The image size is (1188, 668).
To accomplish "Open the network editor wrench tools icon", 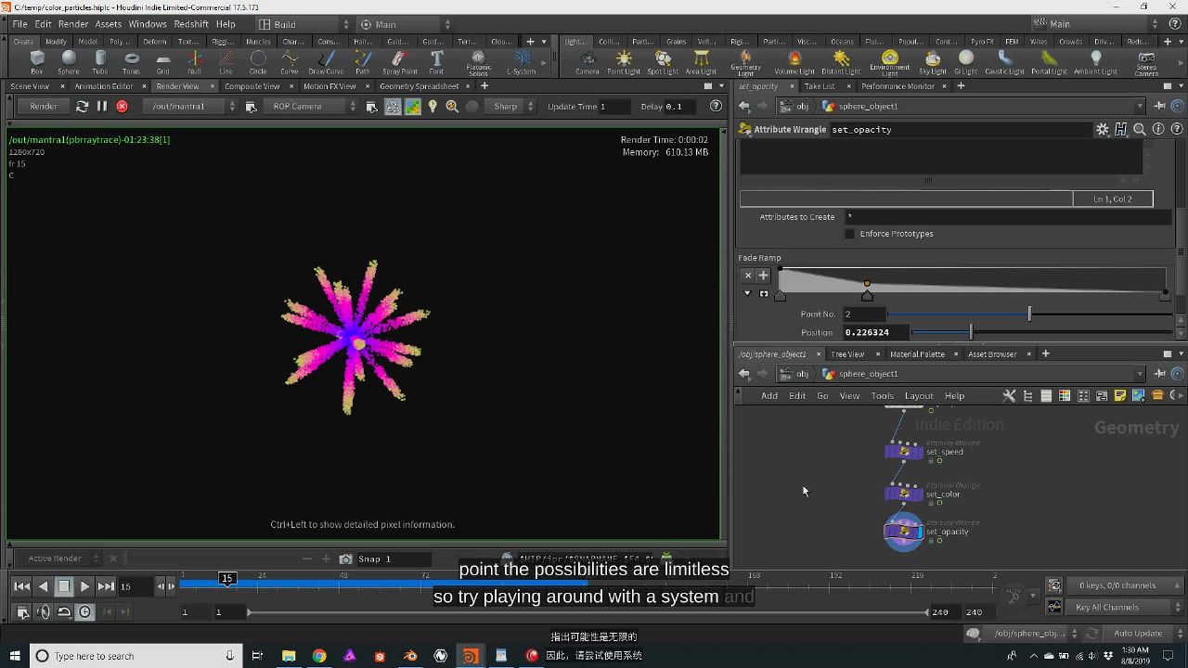I will pyautogui.click(x=1009, y=396).
